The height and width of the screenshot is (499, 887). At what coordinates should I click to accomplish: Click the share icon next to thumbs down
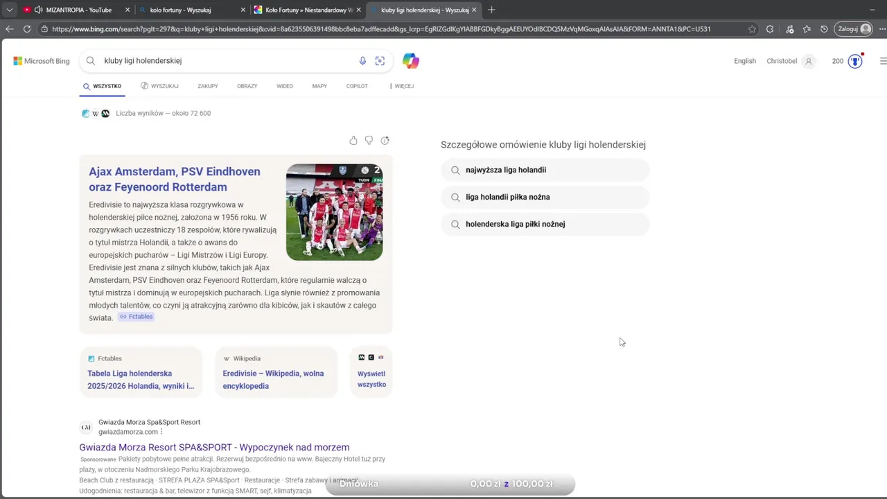385,141
